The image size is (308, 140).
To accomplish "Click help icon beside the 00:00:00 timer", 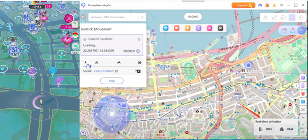I will pos(138,51).
